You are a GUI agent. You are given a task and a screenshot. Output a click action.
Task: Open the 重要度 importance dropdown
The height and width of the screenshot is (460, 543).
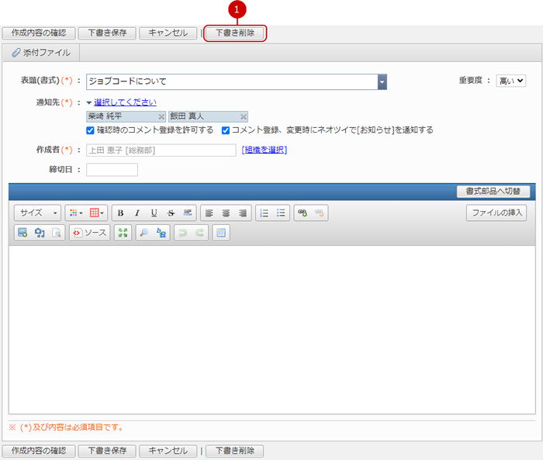coord(511,81)
